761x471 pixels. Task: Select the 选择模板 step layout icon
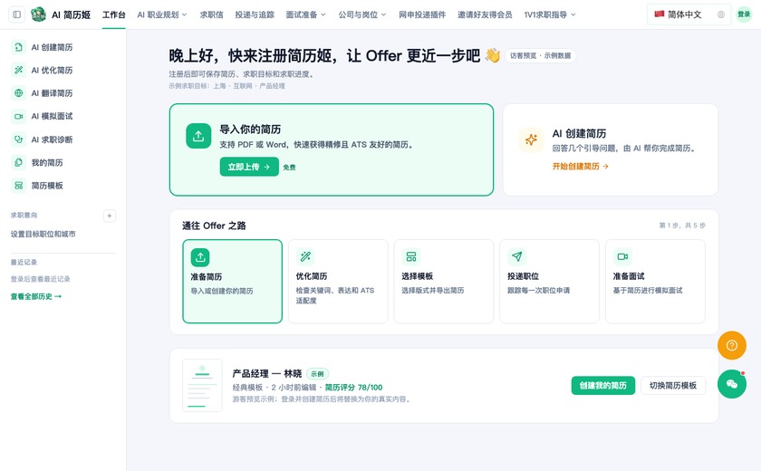pos(411,256)
